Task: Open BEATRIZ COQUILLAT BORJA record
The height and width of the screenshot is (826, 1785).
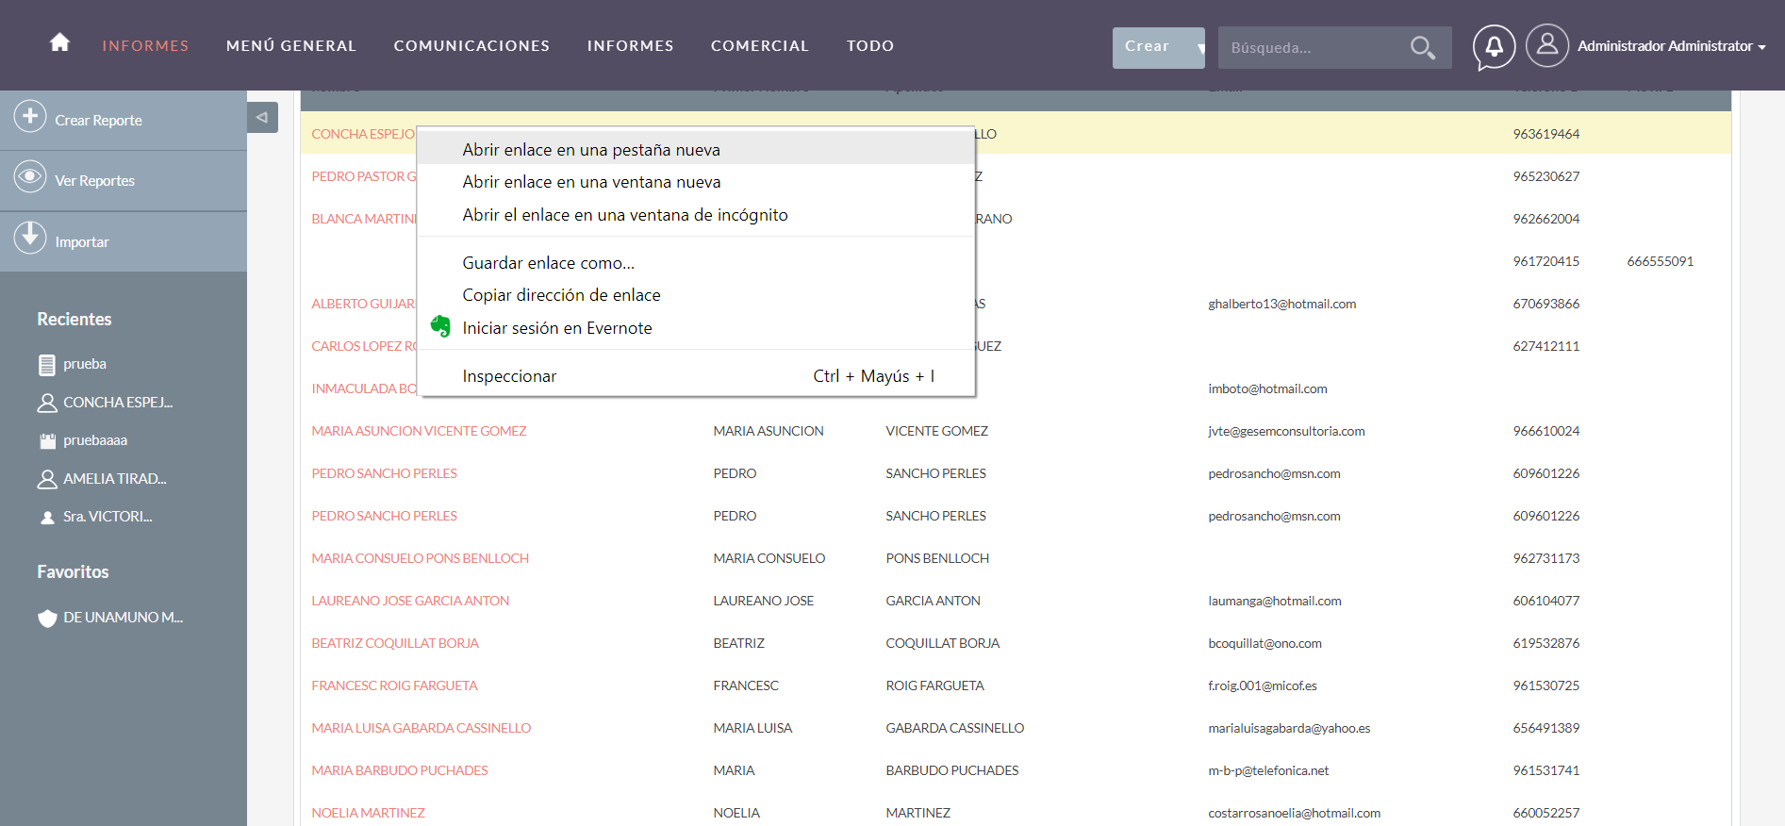Action: [x=395, y=643]
